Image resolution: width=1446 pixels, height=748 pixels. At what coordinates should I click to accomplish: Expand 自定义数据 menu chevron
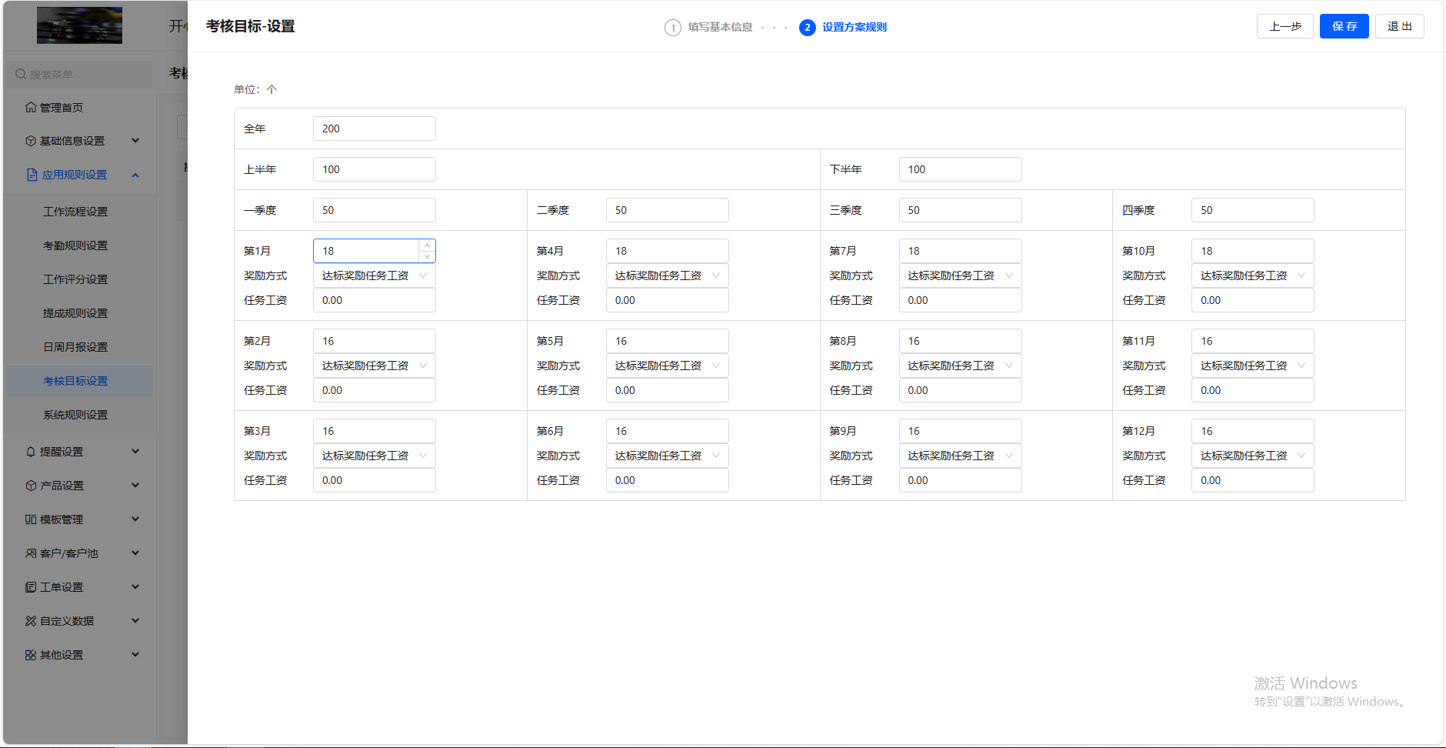pyautogui.click(x=135, y=621)
